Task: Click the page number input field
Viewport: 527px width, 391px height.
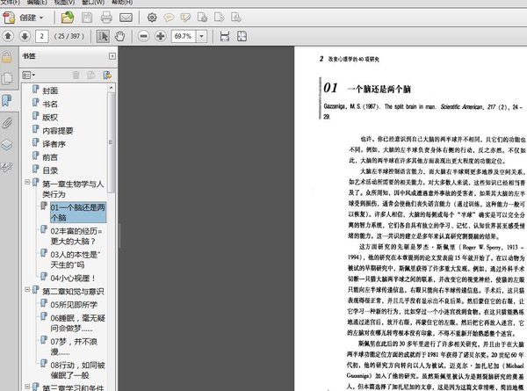Action: click(41, 36)
